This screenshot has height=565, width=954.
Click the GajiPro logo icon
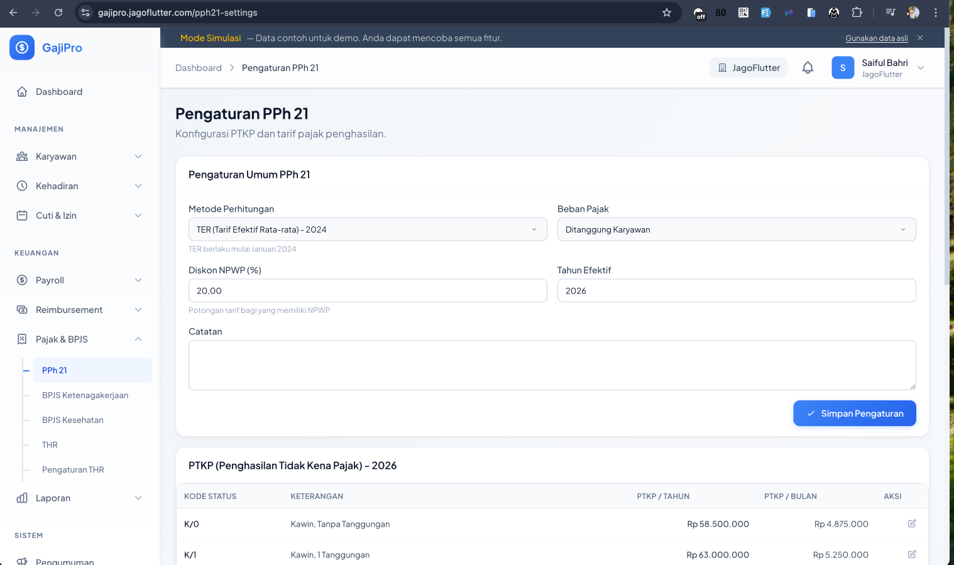tap(22, 47)
